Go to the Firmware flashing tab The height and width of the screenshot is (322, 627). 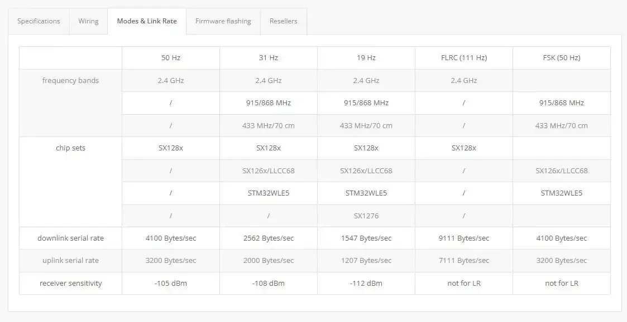click(x=223, y=21)
